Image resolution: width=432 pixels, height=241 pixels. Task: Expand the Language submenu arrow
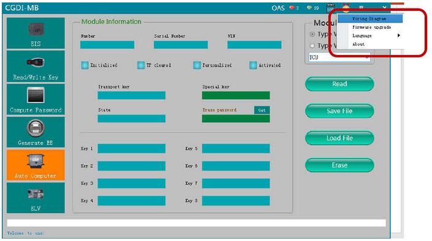tap(398, 35)
